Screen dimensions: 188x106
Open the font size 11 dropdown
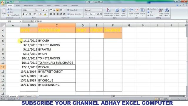(41, 10)
